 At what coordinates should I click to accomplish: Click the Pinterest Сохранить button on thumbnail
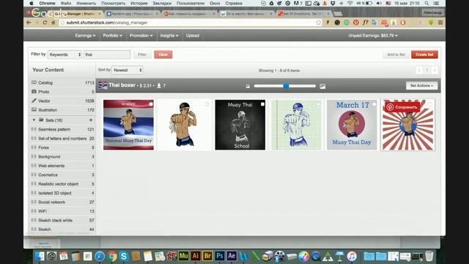402,107
